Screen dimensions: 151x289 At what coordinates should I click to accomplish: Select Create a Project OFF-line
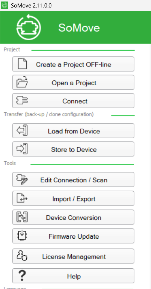tap(73, 64)
